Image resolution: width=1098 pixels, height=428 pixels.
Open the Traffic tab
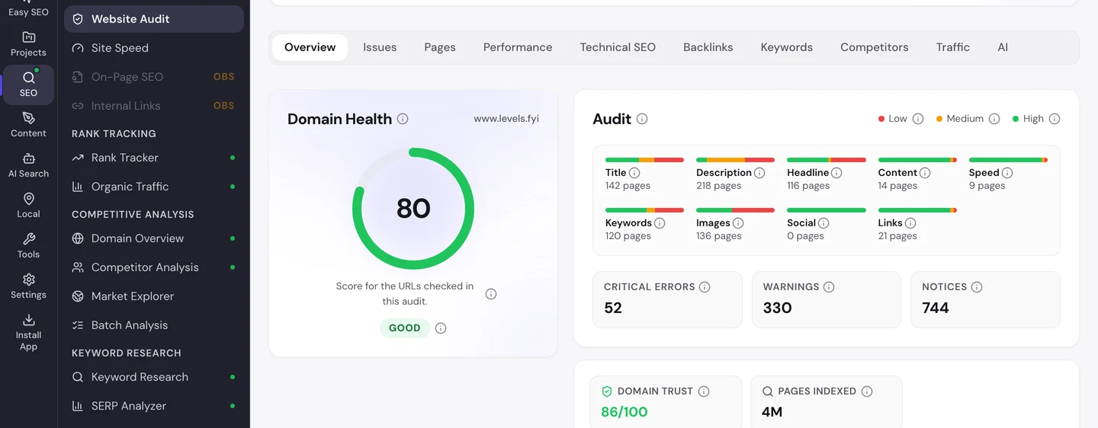tap(953, 47)
